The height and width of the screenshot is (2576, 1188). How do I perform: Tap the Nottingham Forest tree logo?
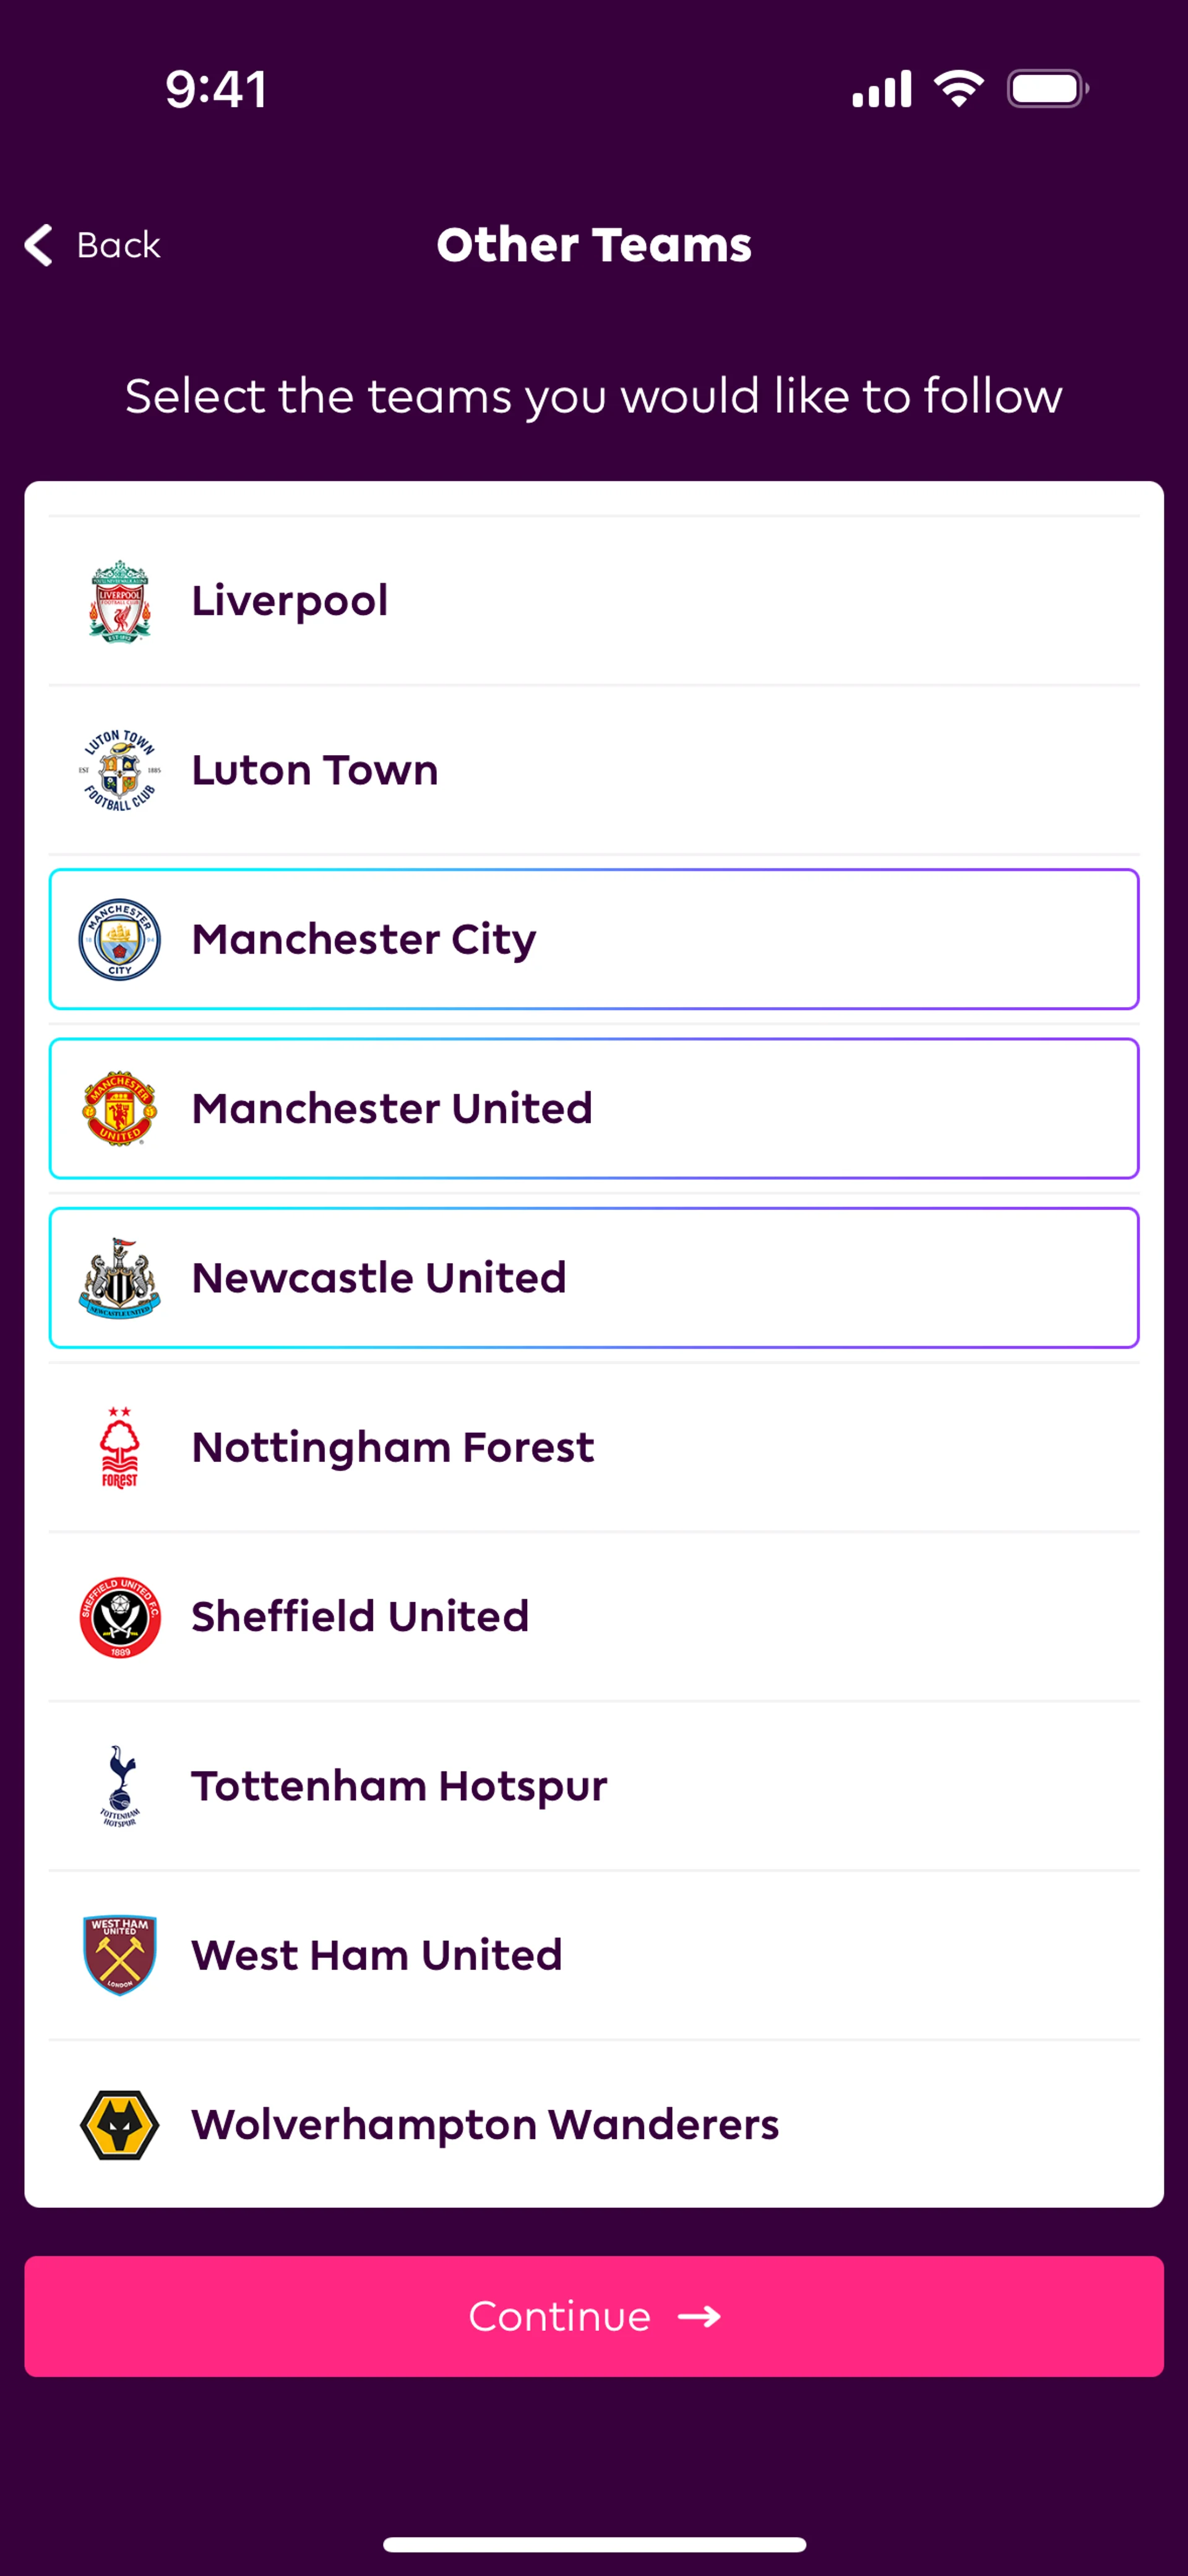pos(119,1447)
